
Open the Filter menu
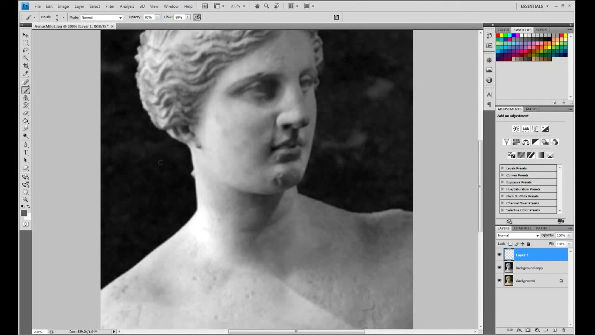[110, 6]
